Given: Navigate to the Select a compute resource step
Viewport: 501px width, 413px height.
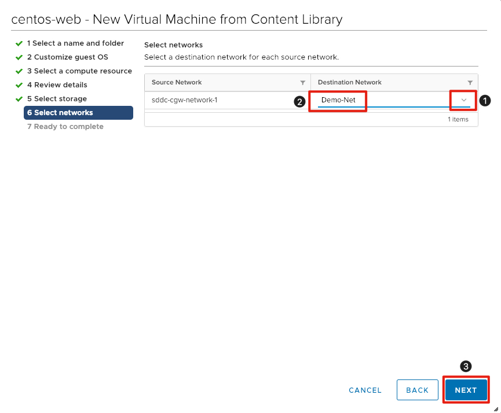Looking at the screenshot, I should click(x=79, y=71).
